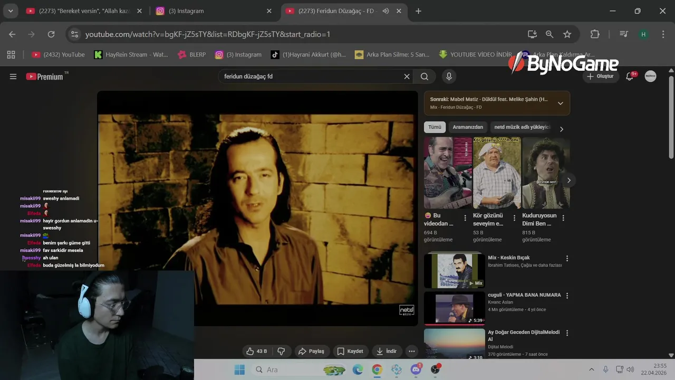
Task: Go back with browser back arrow
Action: click(x=12, y=34)
